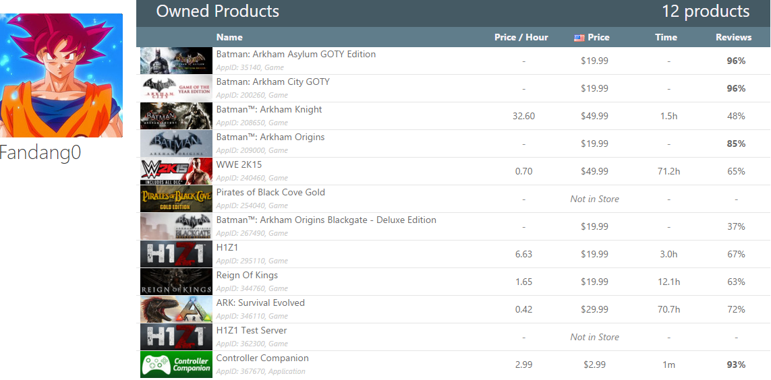
Task: Click the ARK: Survival Evolved thumbnail
Action: pyautogui.click(x=176, y=309)
